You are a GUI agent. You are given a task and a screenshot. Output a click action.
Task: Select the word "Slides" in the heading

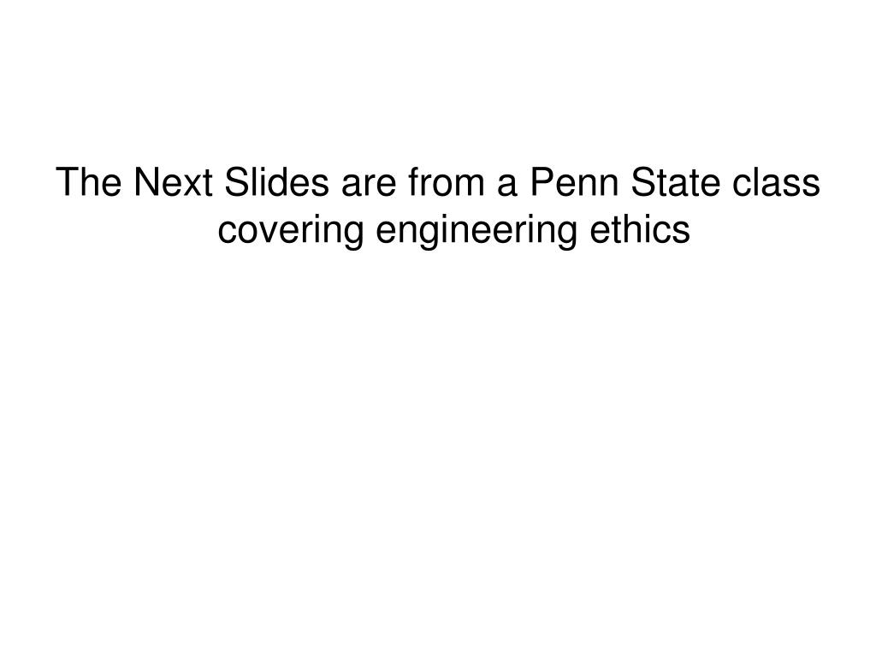[x=276, y=182]
